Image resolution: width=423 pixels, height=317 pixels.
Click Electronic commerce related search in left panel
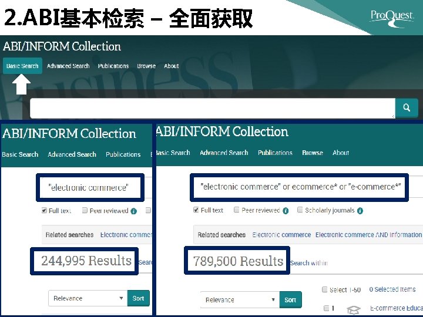126,235
